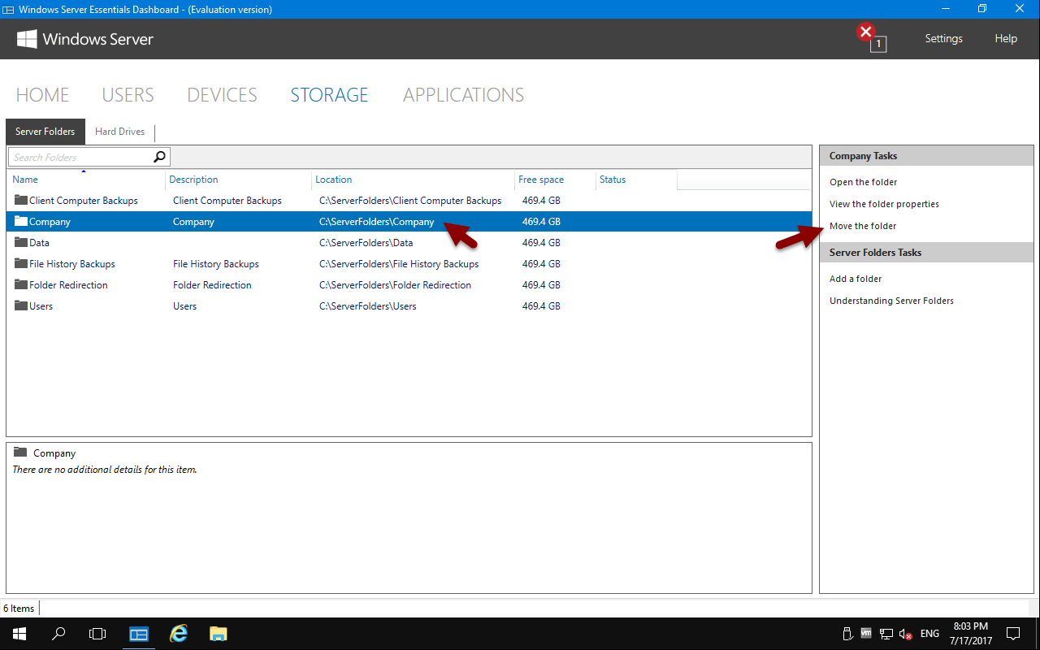Image resolution: width=1040 pixels, height=650 pixels.
Task: Go to the HOME section
Action: (43, 95)
